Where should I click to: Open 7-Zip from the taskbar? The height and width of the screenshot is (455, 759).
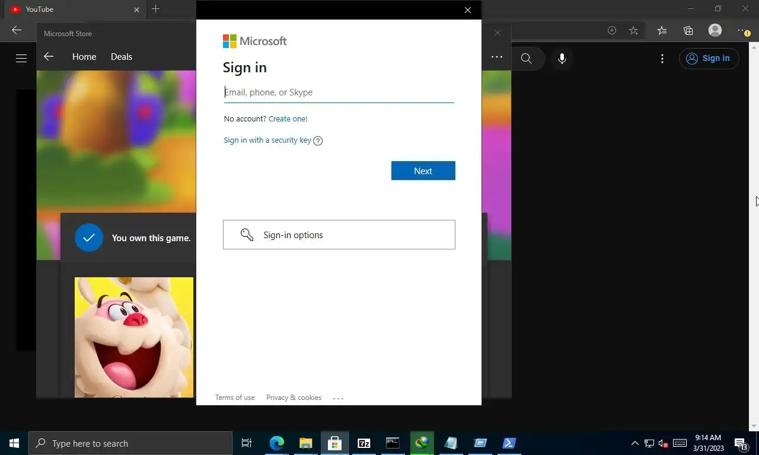(363, 443)
